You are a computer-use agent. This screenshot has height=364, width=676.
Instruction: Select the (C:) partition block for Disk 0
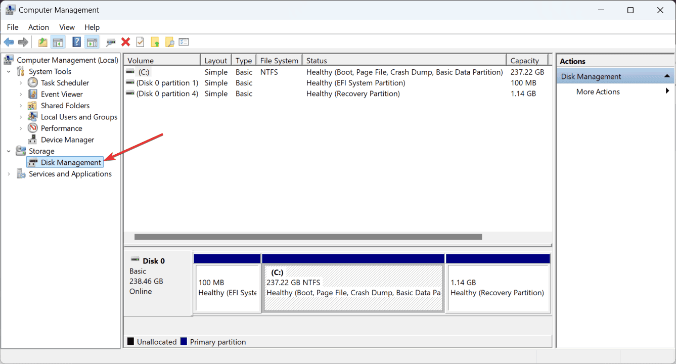[x=352, y=284]
